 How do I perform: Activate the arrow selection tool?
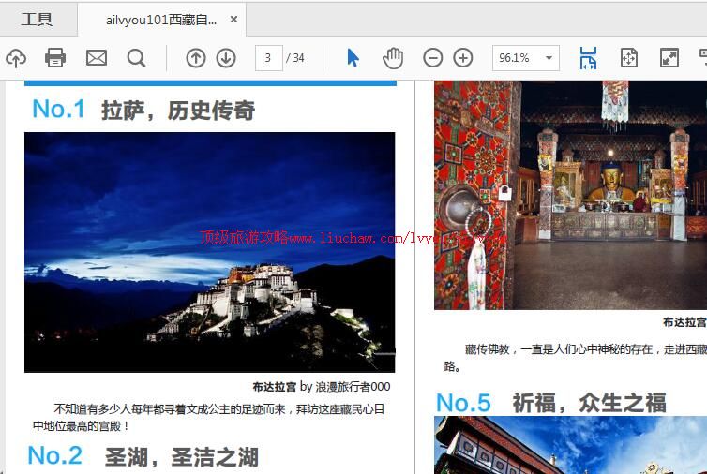pyautogui.click(x=353, y=58)
